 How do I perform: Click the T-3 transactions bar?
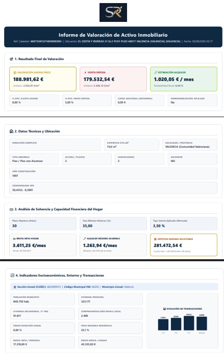click(163, 324)
